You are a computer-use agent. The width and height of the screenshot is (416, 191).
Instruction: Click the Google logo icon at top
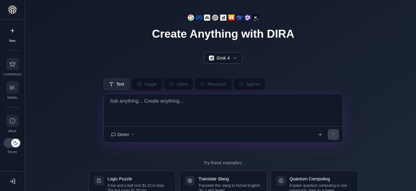191,18
